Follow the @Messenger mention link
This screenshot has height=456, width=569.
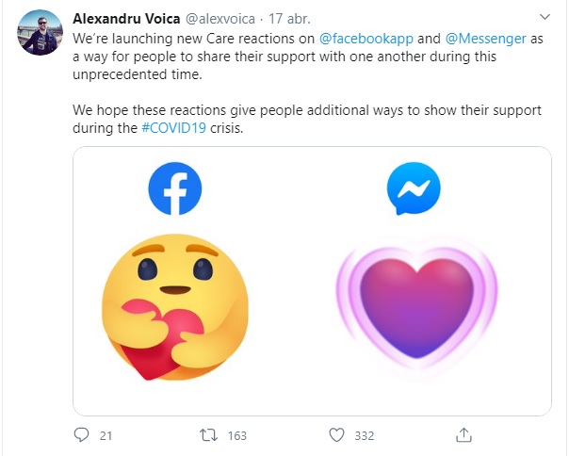[x=471, y=41]
